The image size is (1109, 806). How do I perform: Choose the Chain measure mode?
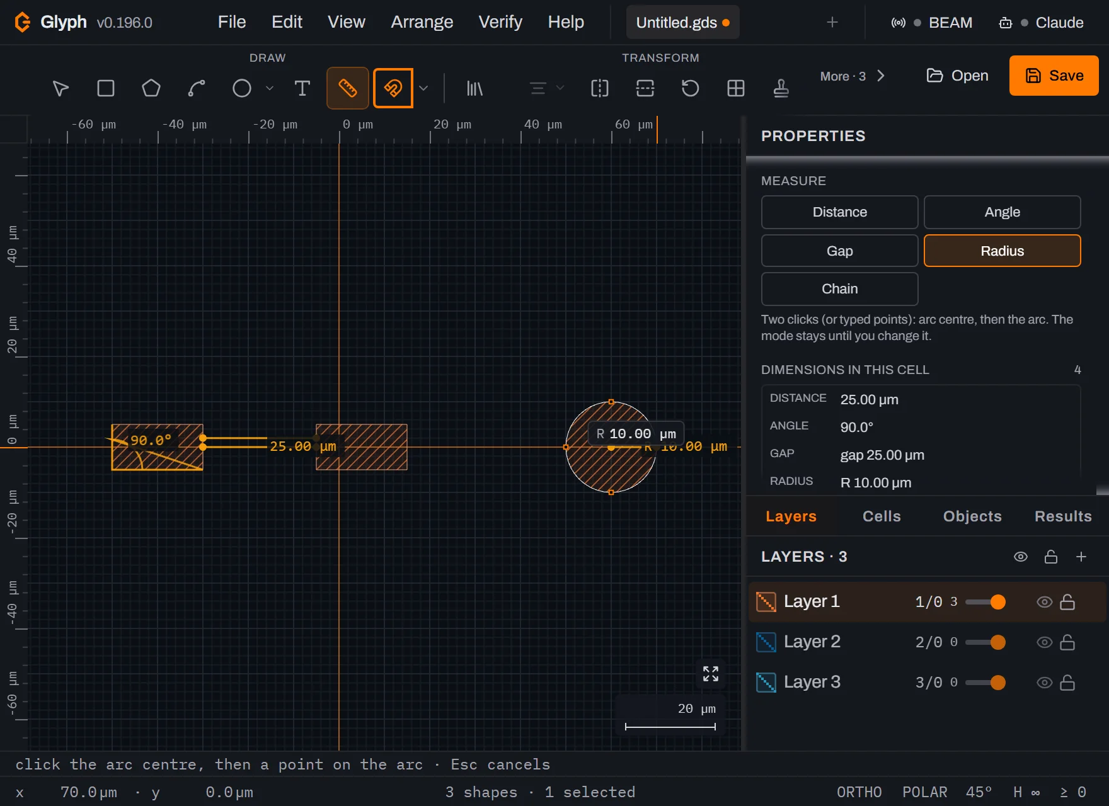(840, 289)
